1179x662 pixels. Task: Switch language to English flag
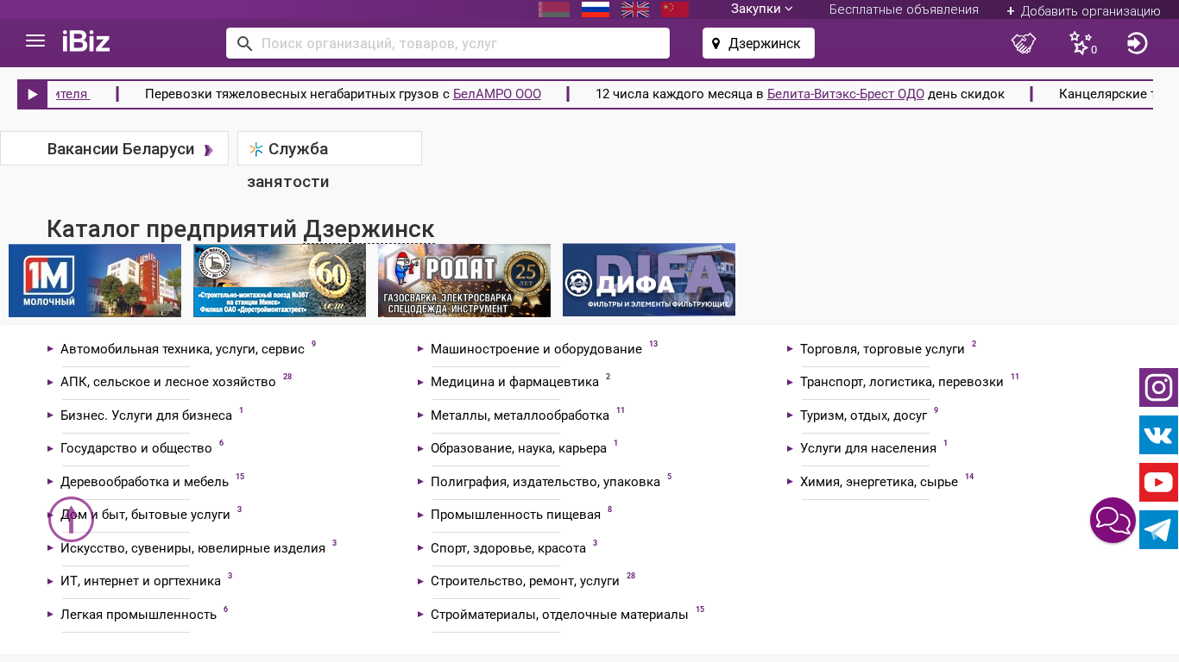coord(635,9)
